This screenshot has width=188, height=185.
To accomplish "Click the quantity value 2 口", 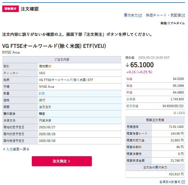I will [x=42, y=94].
